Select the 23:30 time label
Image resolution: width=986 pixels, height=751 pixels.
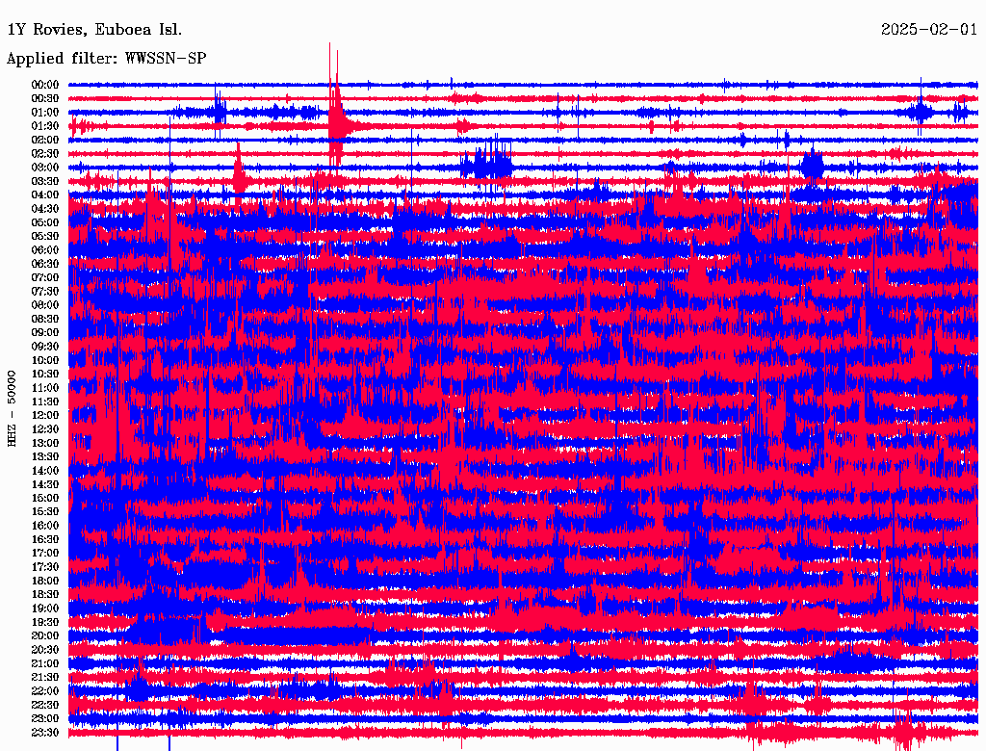pyautogui.click(x=45, y=732)
